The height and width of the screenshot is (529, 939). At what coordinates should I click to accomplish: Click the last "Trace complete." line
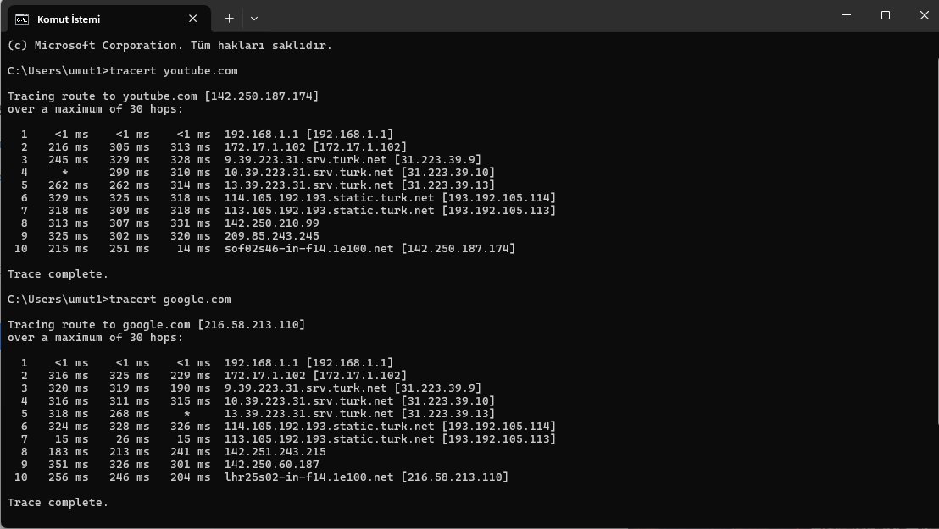coord(58,503)
